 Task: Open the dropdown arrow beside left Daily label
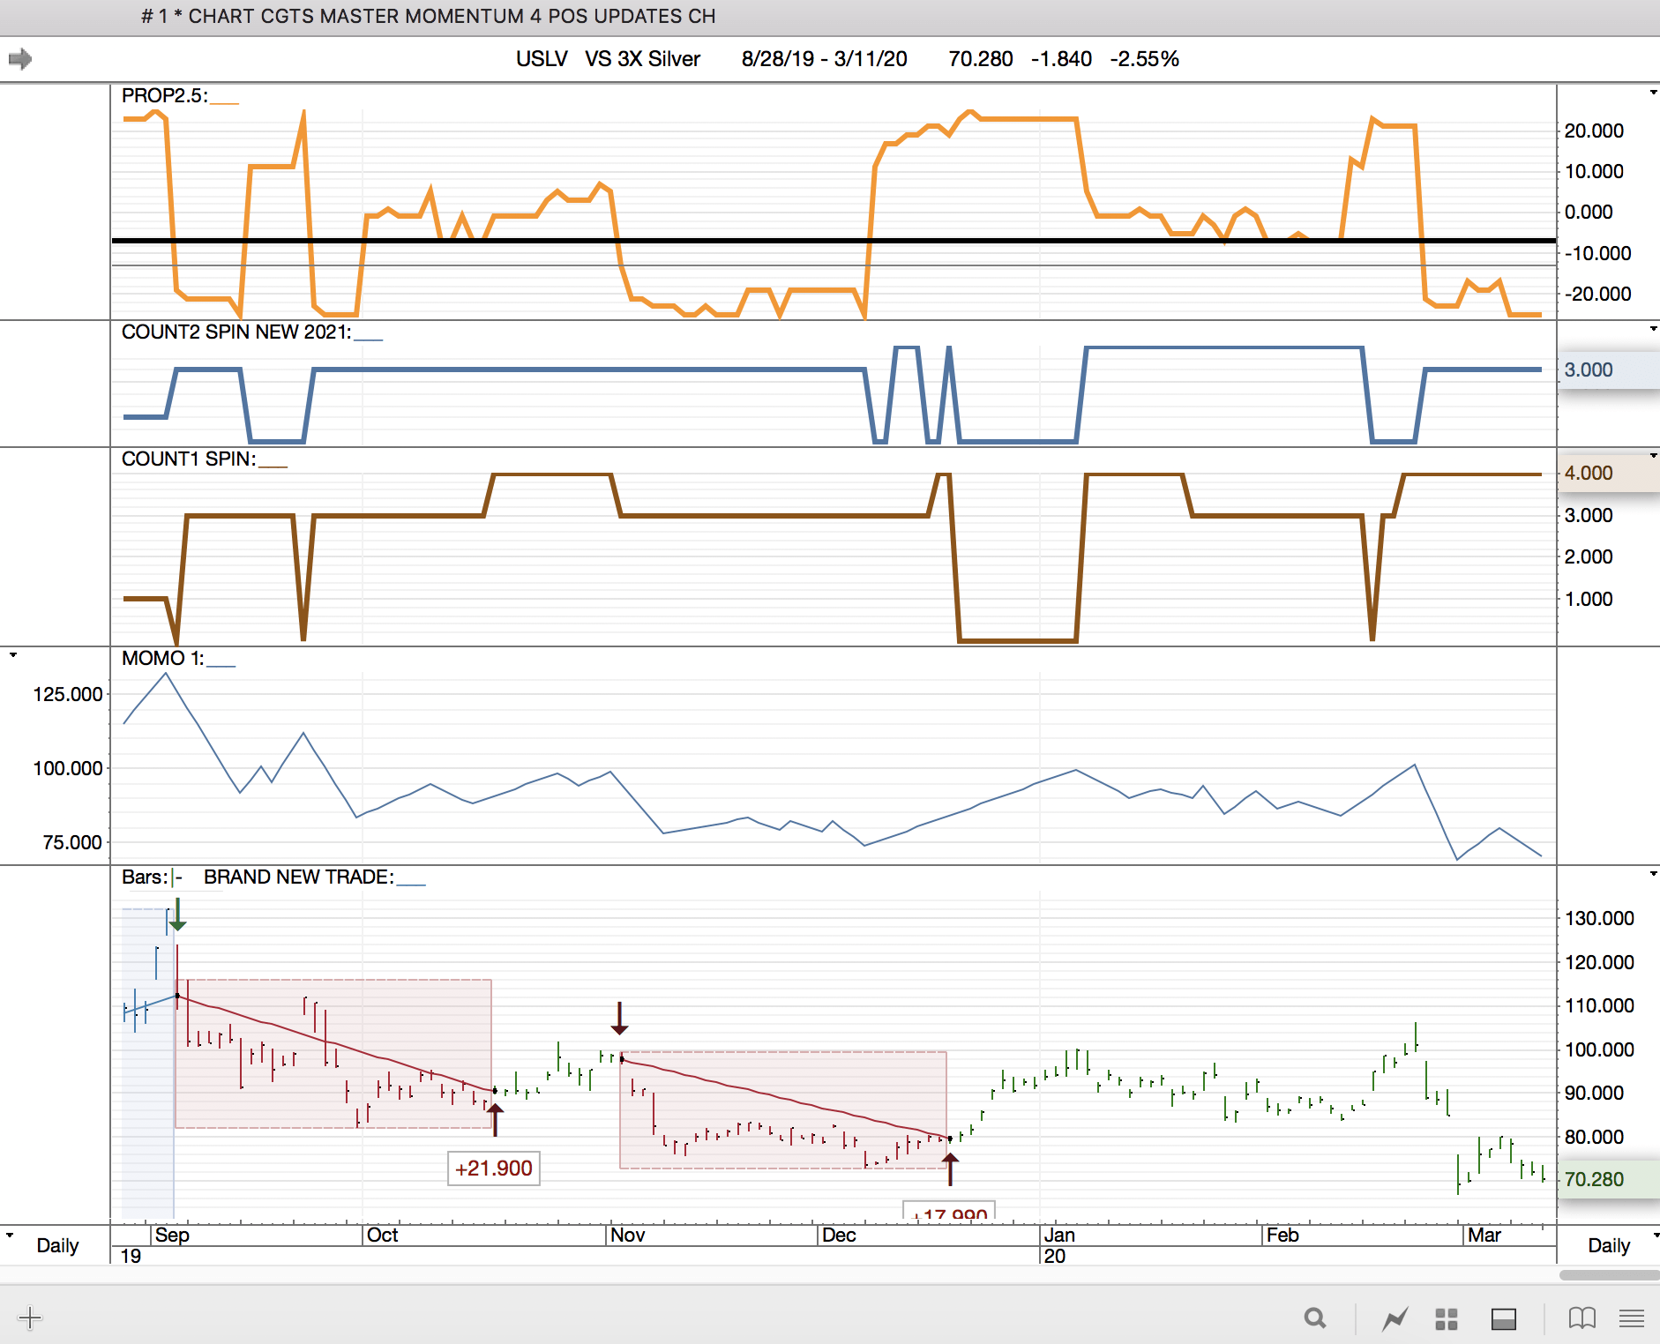(10, 1235)
